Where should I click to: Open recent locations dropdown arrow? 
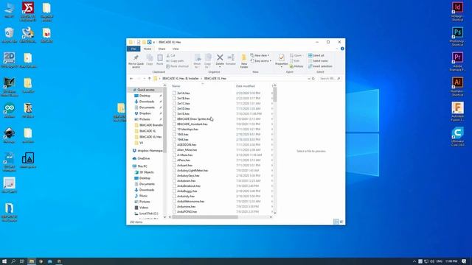[144, 79]
